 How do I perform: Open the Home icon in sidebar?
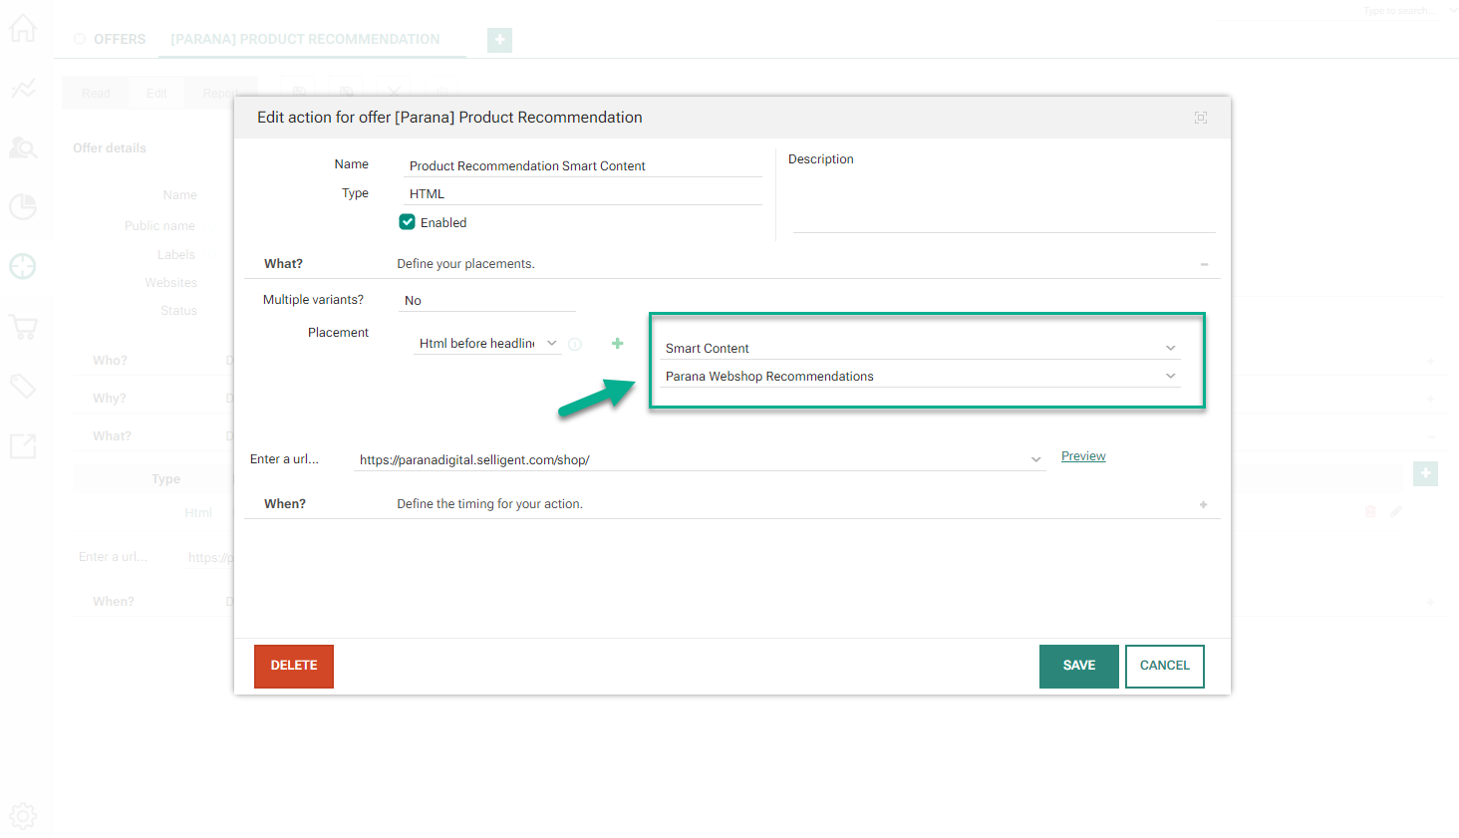coord(23,28)
